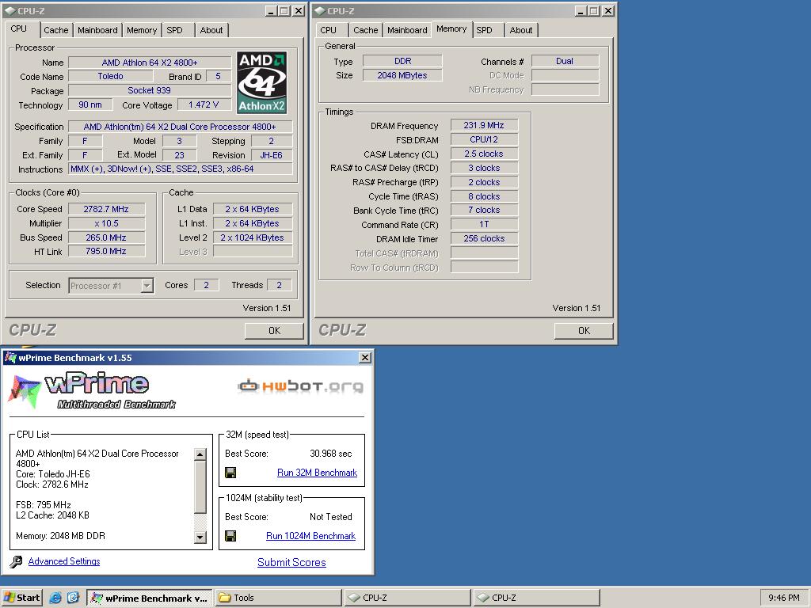Click the wPrime logo
The image size is (811, 608).
coord(92,390)
